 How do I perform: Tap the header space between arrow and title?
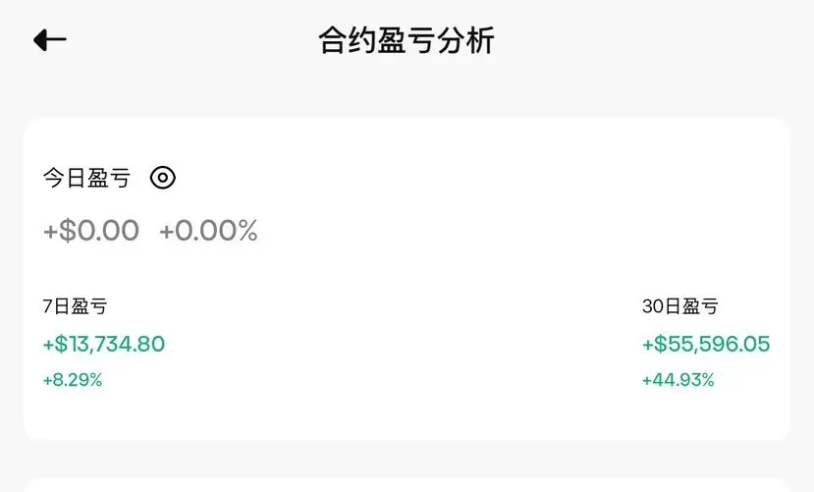[x=187, y=41]
